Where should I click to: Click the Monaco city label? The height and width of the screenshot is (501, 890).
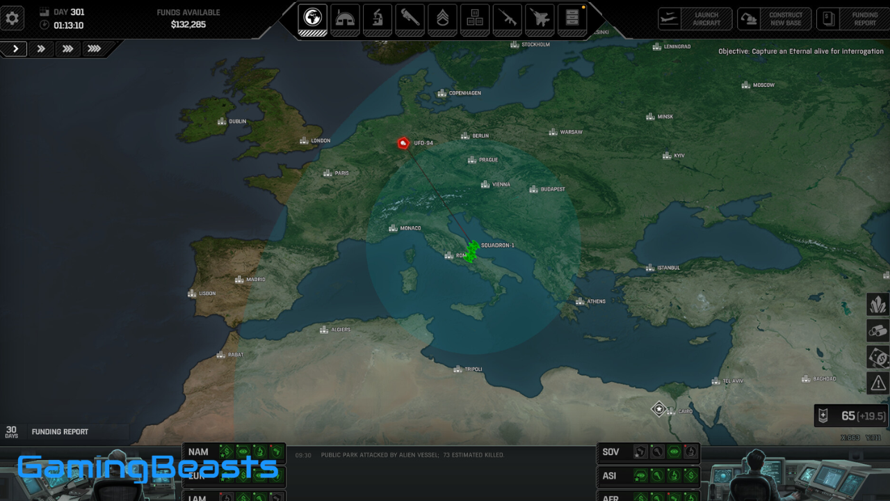[x=410, y=228]
